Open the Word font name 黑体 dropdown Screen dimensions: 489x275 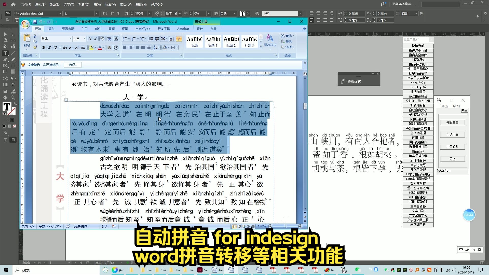71,39
